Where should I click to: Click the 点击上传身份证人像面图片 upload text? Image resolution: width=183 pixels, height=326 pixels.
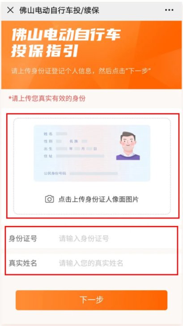click(98, 199)
